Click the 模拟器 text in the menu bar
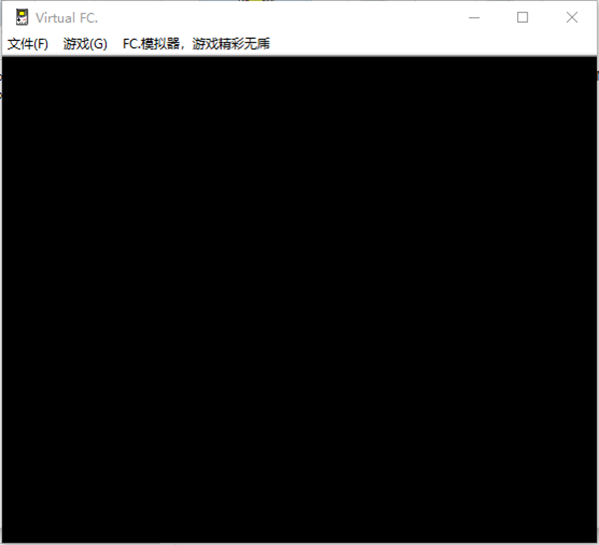This screenshot has height=545, width=599. coord(161,44)
